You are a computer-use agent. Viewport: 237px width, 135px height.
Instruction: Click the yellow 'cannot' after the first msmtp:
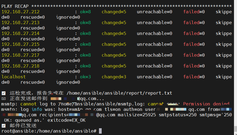[x=28, y=104]
